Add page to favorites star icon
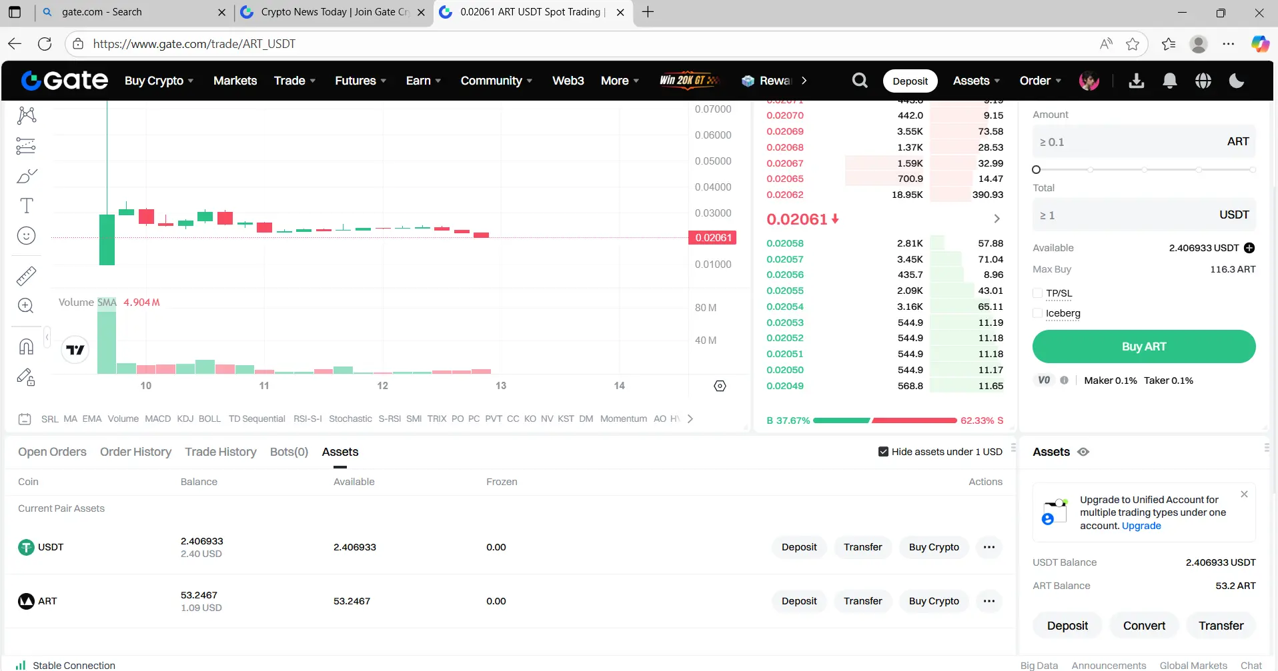Viewport: 1278px width, 671px height. click(x=1133, y=44)
